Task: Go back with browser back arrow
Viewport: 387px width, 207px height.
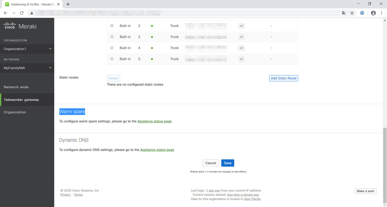Action: (x=5, y=13)
